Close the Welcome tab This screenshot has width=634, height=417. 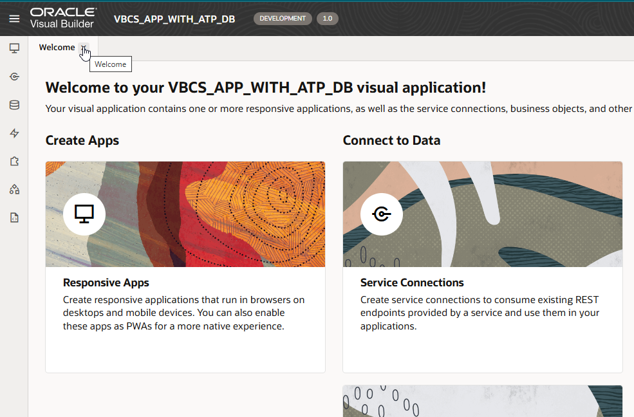(84, 48)
